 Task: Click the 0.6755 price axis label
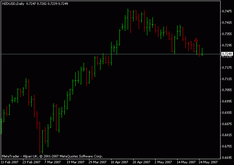(227, 146)
